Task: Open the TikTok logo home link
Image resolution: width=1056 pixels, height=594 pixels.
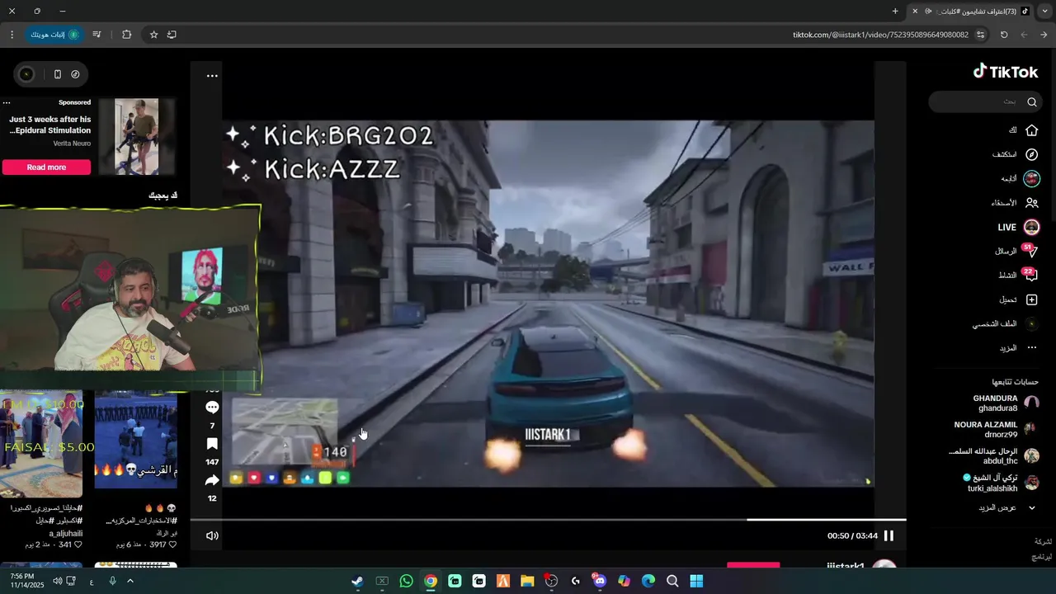Action: [1006, 72]
